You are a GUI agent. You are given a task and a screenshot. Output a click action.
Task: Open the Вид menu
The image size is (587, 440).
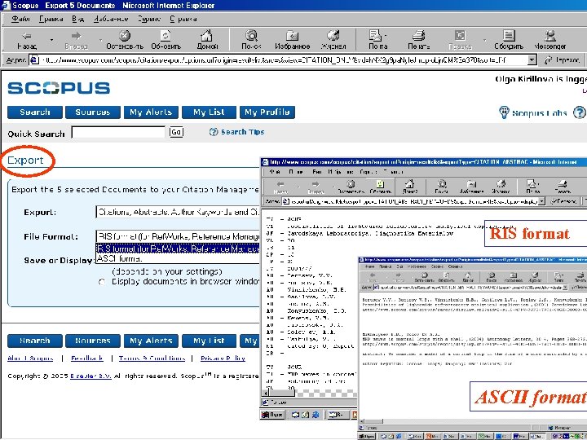pyautogui.click(x=78, y=19)
